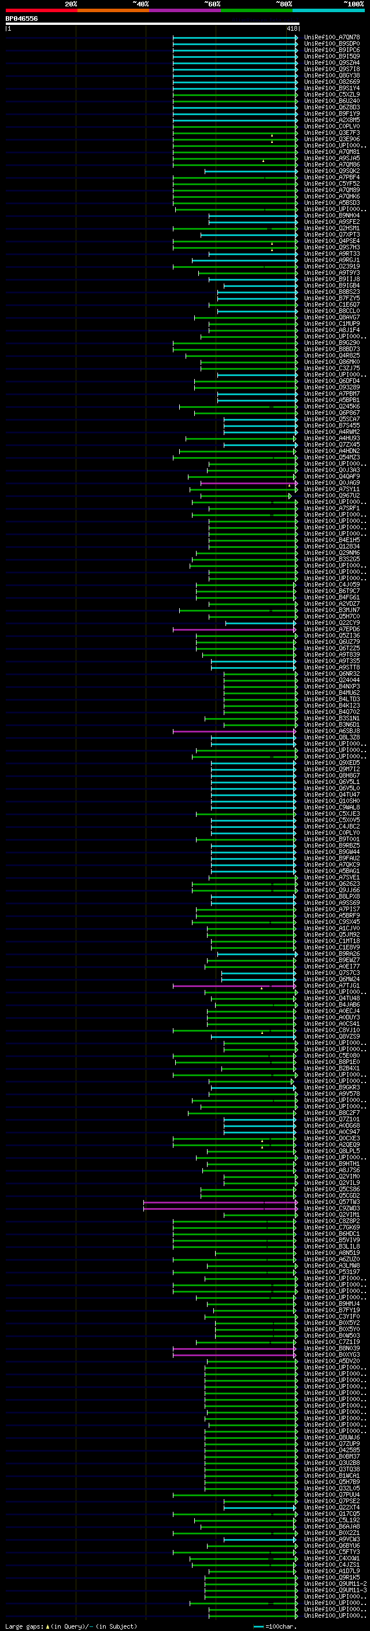The width and height of the screenshot is (370, 1631).
Task: Select the UniRef100_Q967U2 entry
Action: [332, 496]
